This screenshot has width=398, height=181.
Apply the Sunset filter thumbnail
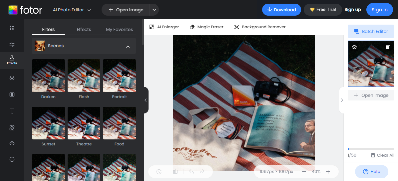tap(48, 123)
